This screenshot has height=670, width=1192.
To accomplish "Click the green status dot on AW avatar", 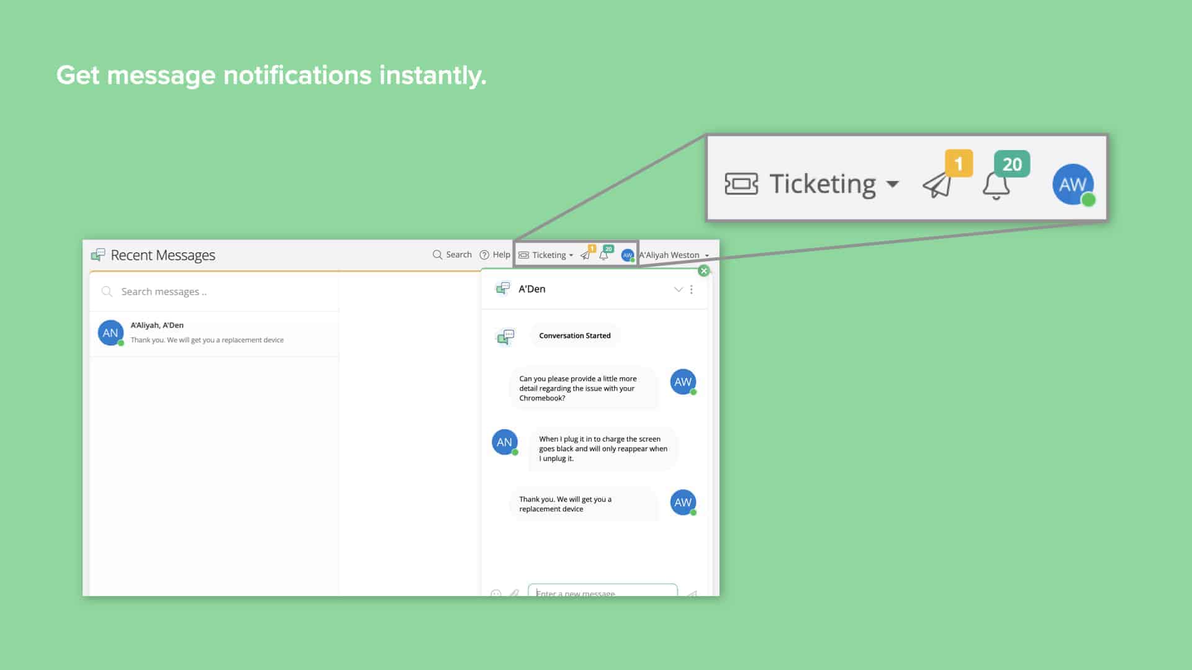I will pos(634,261).
